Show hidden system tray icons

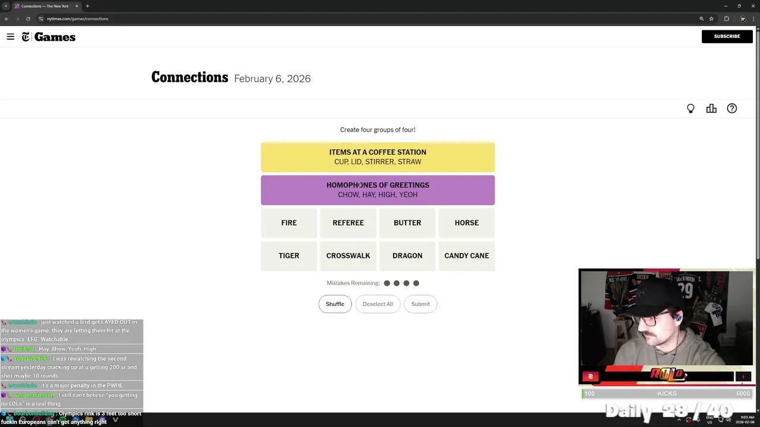click(x=679, y=420)
